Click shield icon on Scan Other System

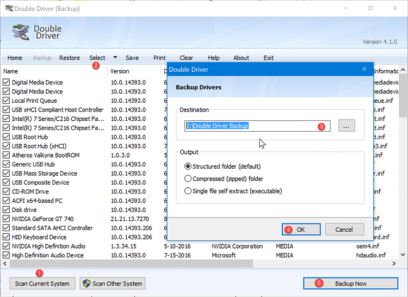[x=86, y=283]
